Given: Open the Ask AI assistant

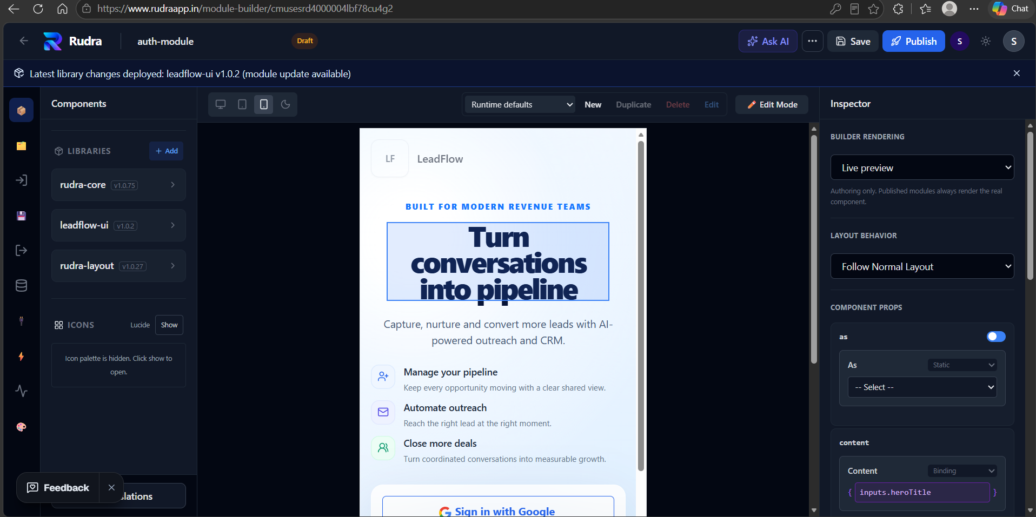Looking at the screenshot, I should [x=768, y=41].
